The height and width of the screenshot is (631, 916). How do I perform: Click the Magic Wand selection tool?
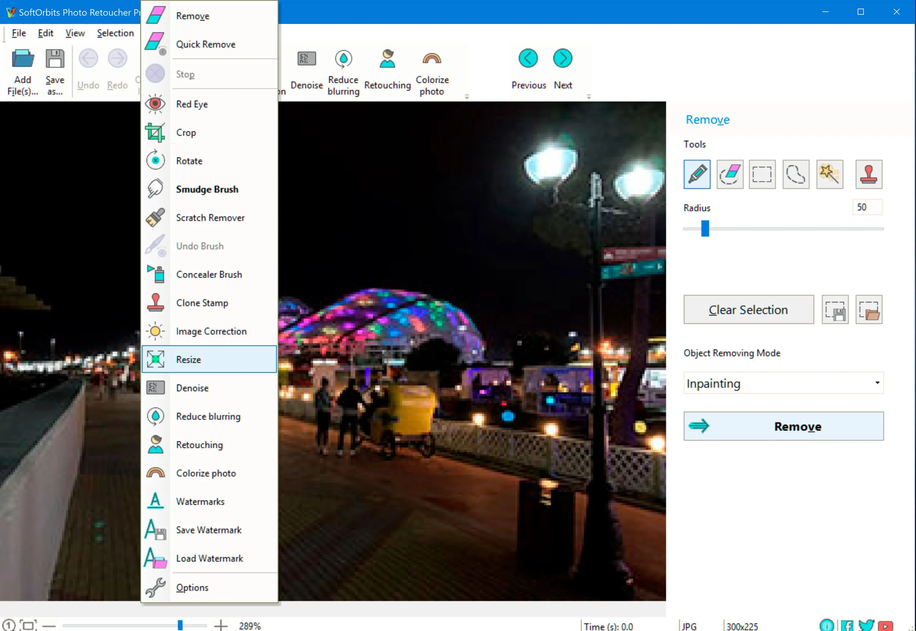(x=830, y=174)
